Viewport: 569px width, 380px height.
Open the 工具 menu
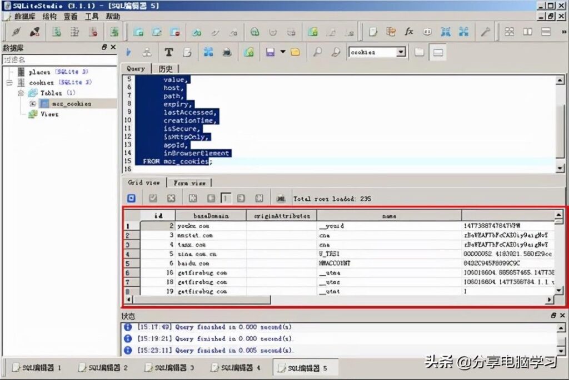pos(92,16)
